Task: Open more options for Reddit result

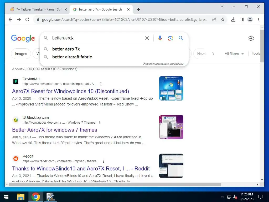Action: point(104,161)
